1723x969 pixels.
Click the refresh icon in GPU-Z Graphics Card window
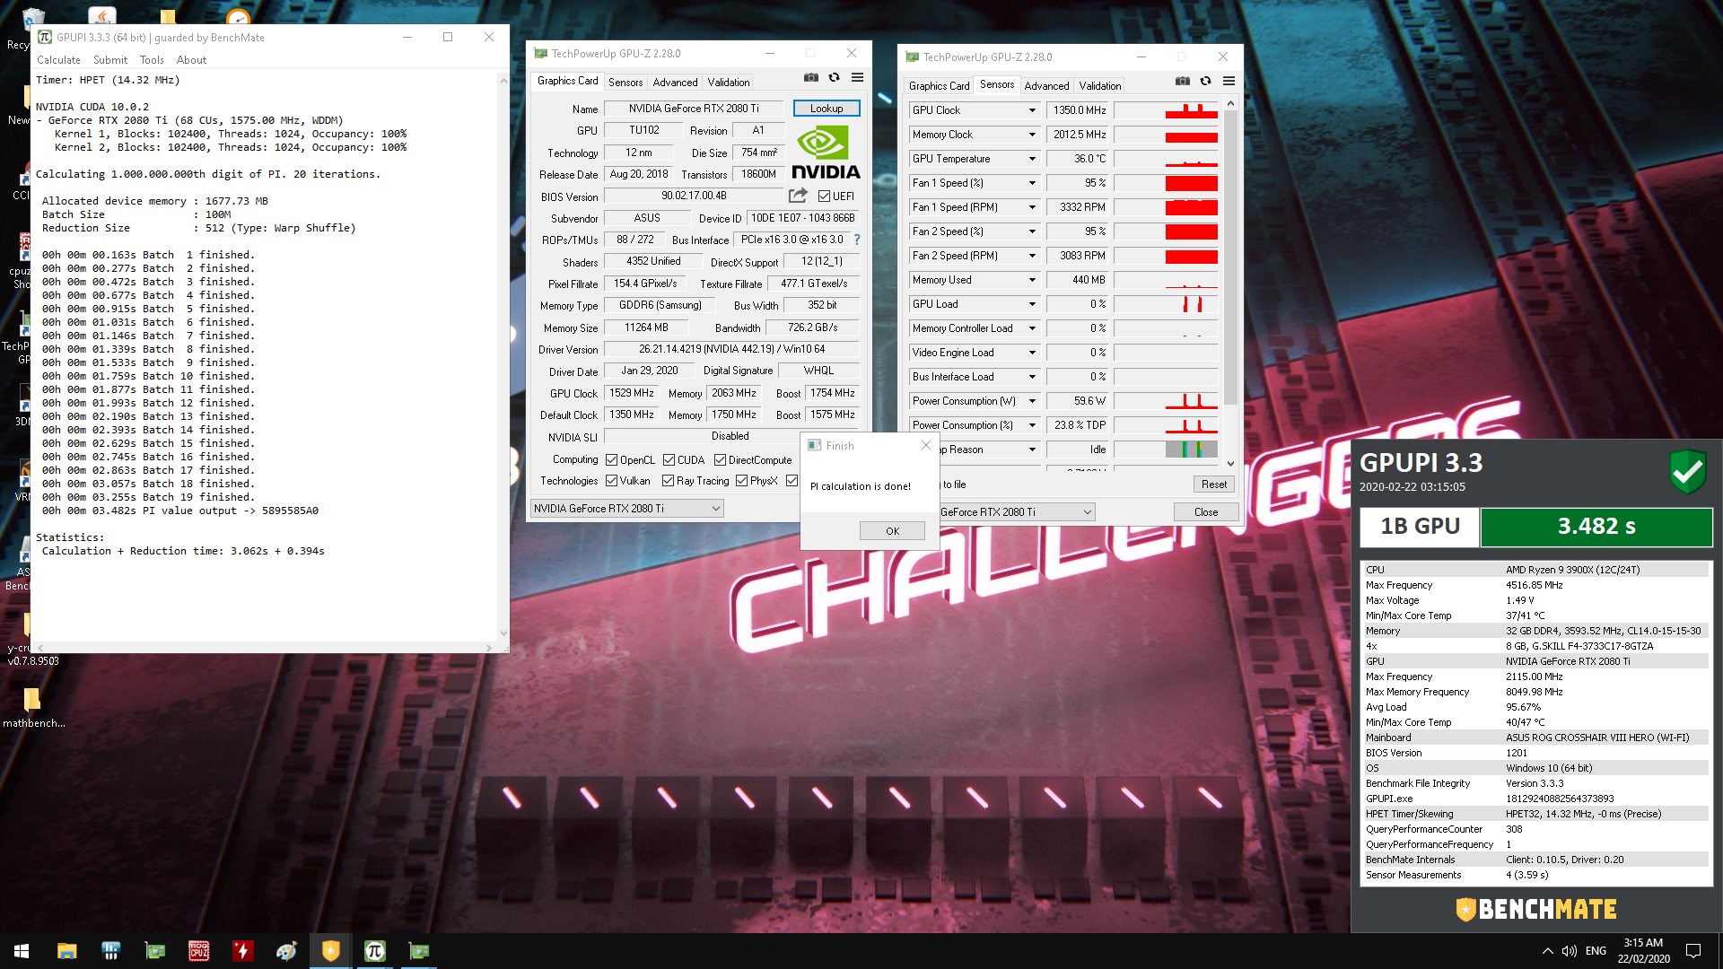coord(834,78)
